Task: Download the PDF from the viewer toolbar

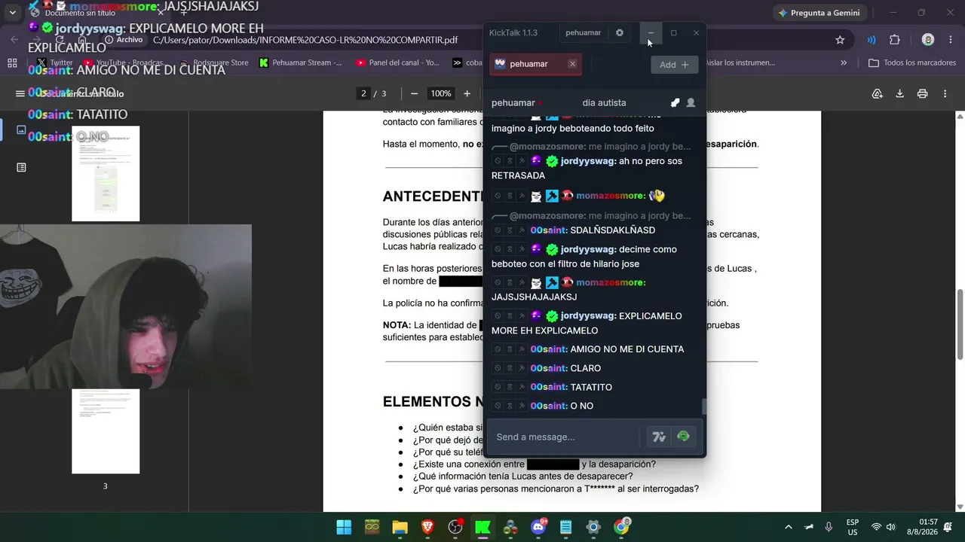Action: (x=899, y=93)
